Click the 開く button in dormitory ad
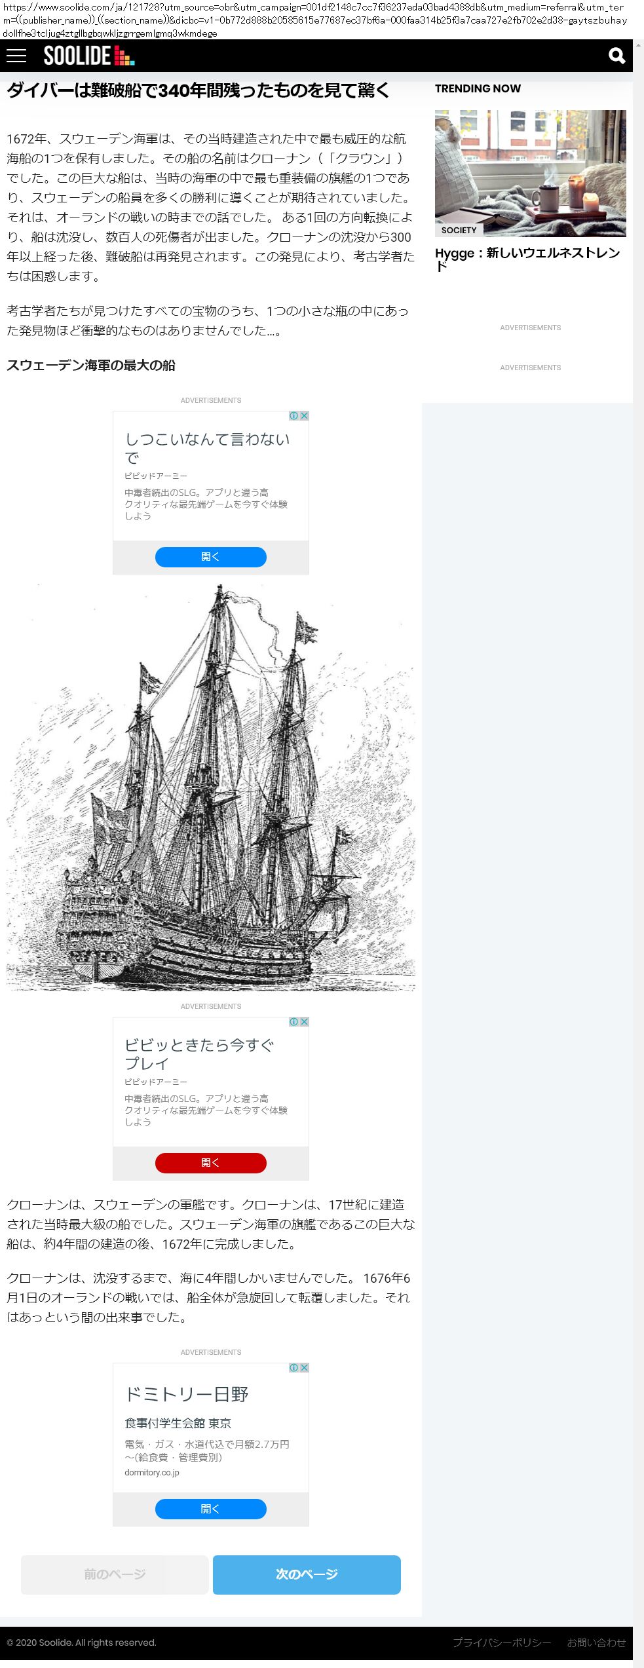The height and width of the screenshot is (1668, 644). [x=210, y=1509]
